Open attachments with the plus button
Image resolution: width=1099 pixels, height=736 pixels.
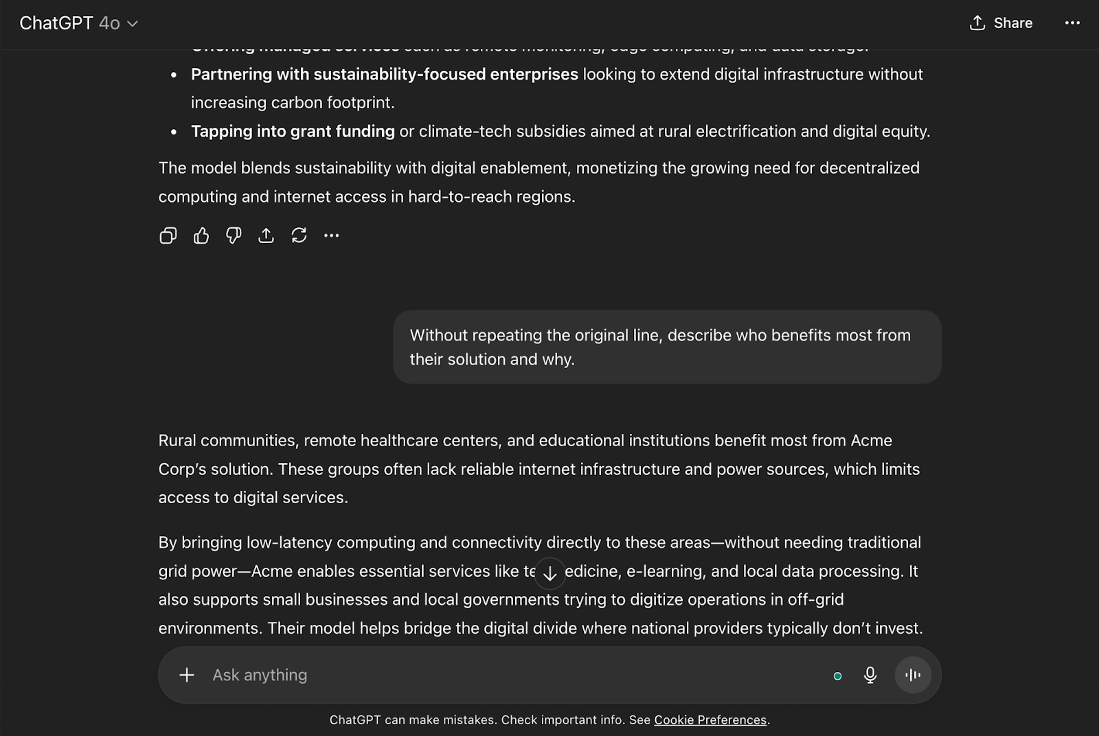[187, 675]
